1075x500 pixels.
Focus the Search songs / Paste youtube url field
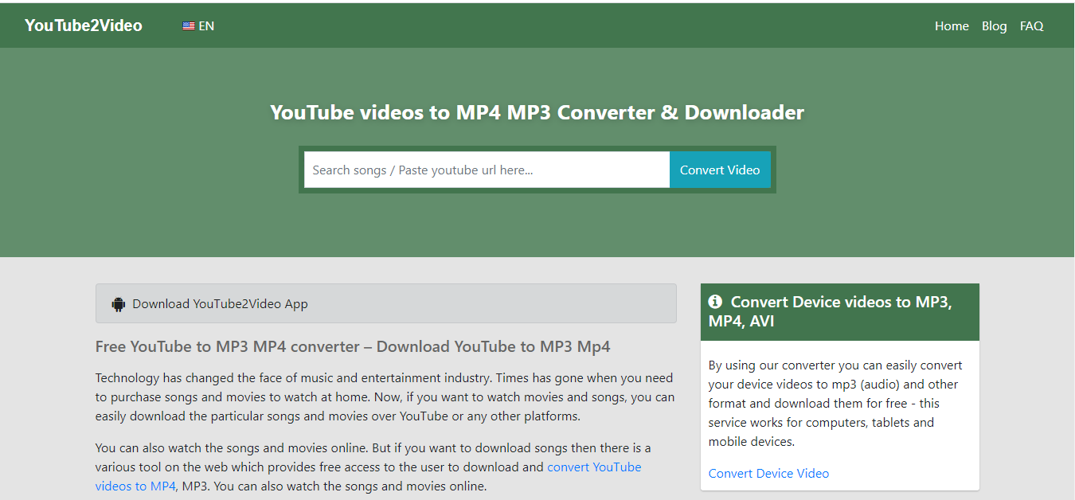(487, 170)
